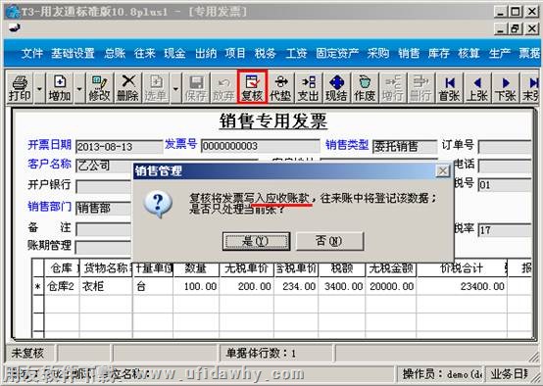This screenshot has height=386, width=543.
Task: Click the 现结 cash settle toolbar icon
Action: 336,88
